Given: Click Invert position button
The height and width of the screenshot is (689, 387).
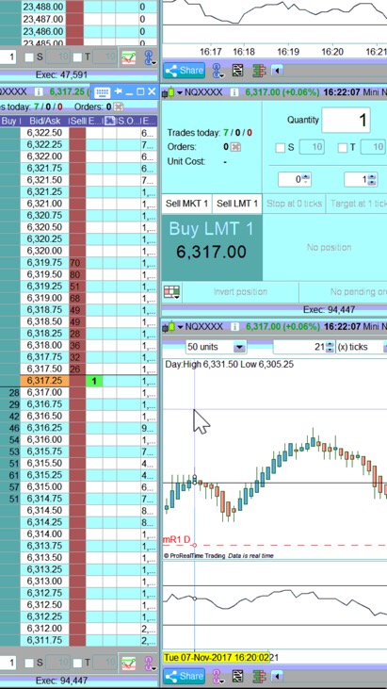Looking at the screenshot, I should [x=240, y=292].
